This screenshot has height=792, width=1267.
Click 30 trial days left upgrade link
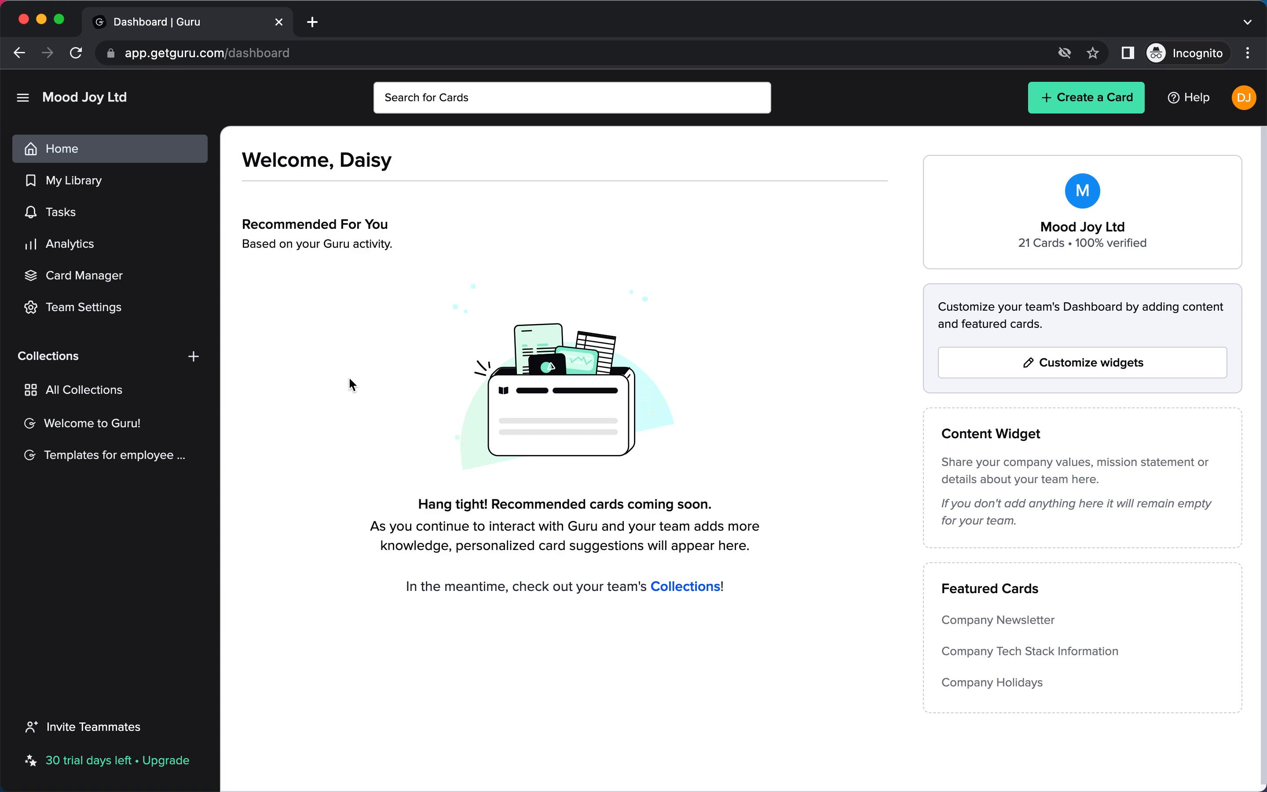pos(117,760)
